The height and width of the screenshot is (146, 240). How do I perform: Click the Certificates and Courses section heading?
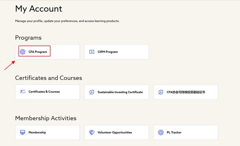pyautogui.click(x=48, y=78)
